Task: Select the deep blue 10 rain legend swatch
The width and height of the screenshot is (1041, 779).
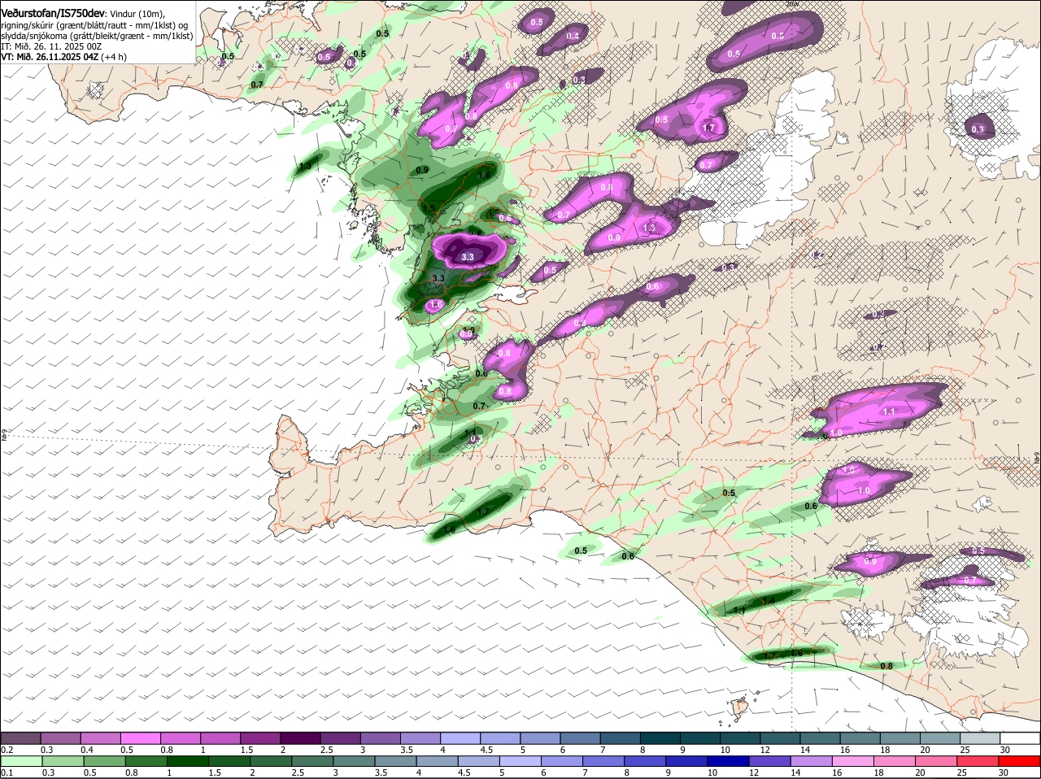Action: 729,762
